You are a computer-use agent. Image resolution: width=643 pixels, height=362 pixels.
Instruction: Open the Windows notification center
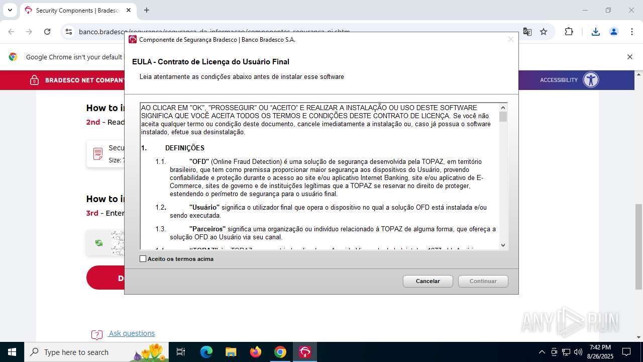(626, 352)
